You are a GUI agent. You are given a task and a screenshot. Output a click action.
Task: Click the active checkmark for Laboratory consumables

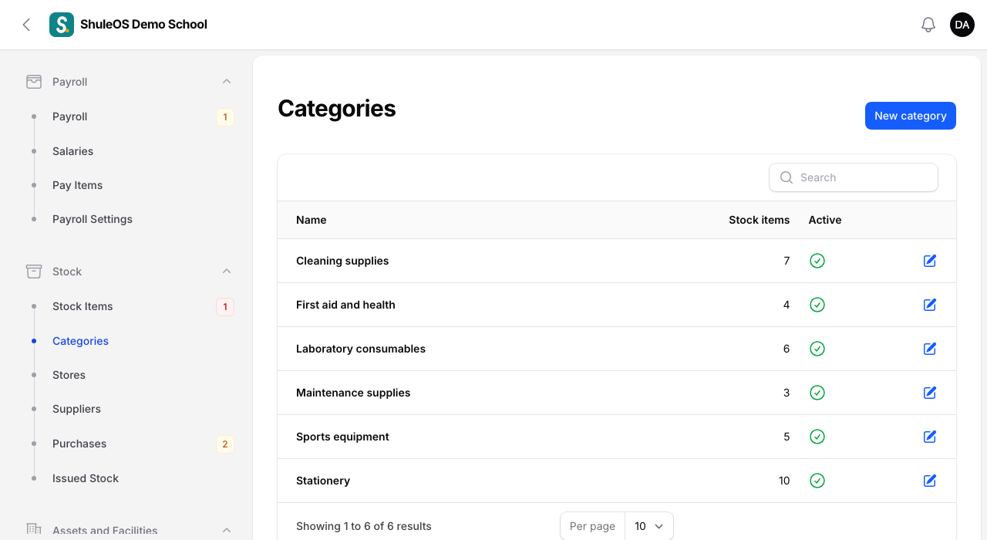(x=817, y=349)
